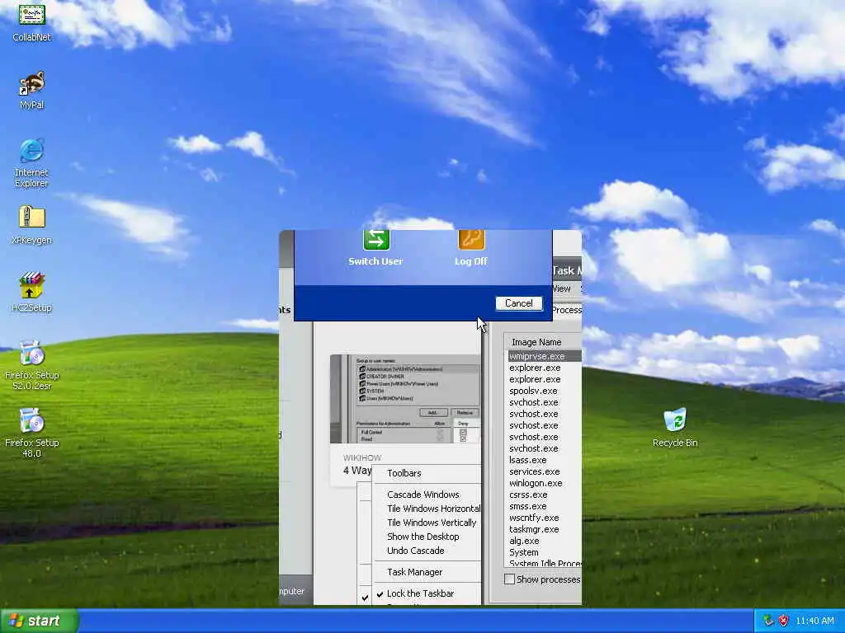
Task: Click the Log Off label text
Action: pos(471,261)
